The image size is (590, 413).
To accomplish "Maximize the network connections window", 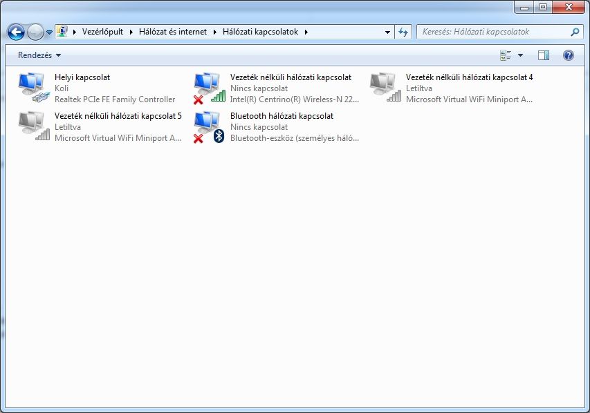I will 542,7.
